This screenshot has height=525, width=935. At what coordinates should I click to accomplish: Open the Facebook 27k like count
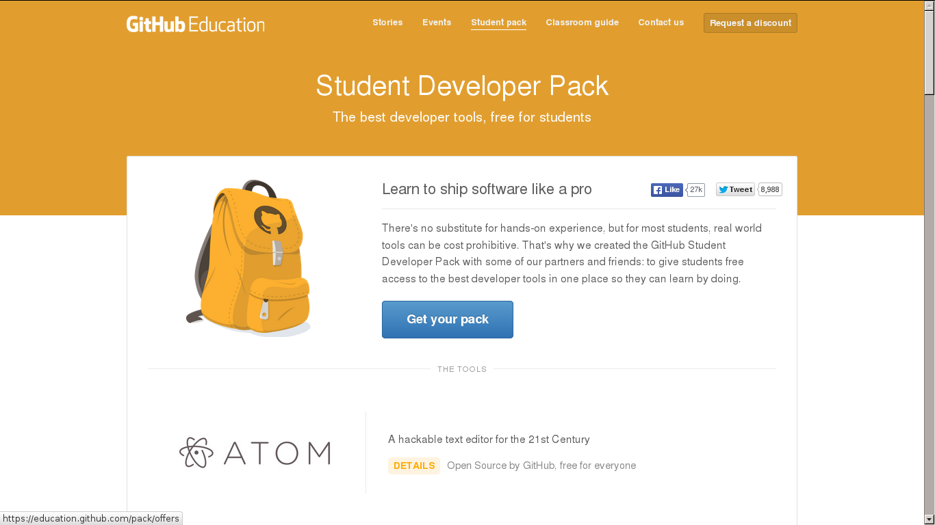[696, 190]
